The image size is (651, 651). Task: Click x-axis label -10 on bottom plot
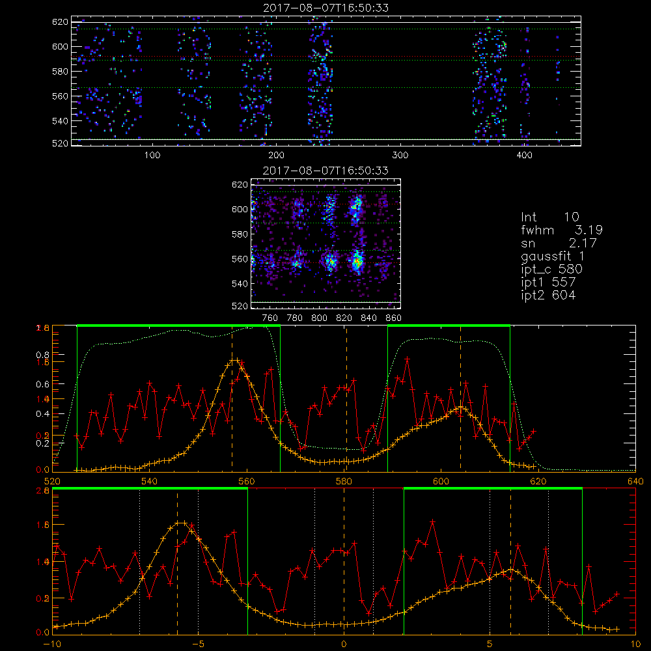click(x=52, y=644)
